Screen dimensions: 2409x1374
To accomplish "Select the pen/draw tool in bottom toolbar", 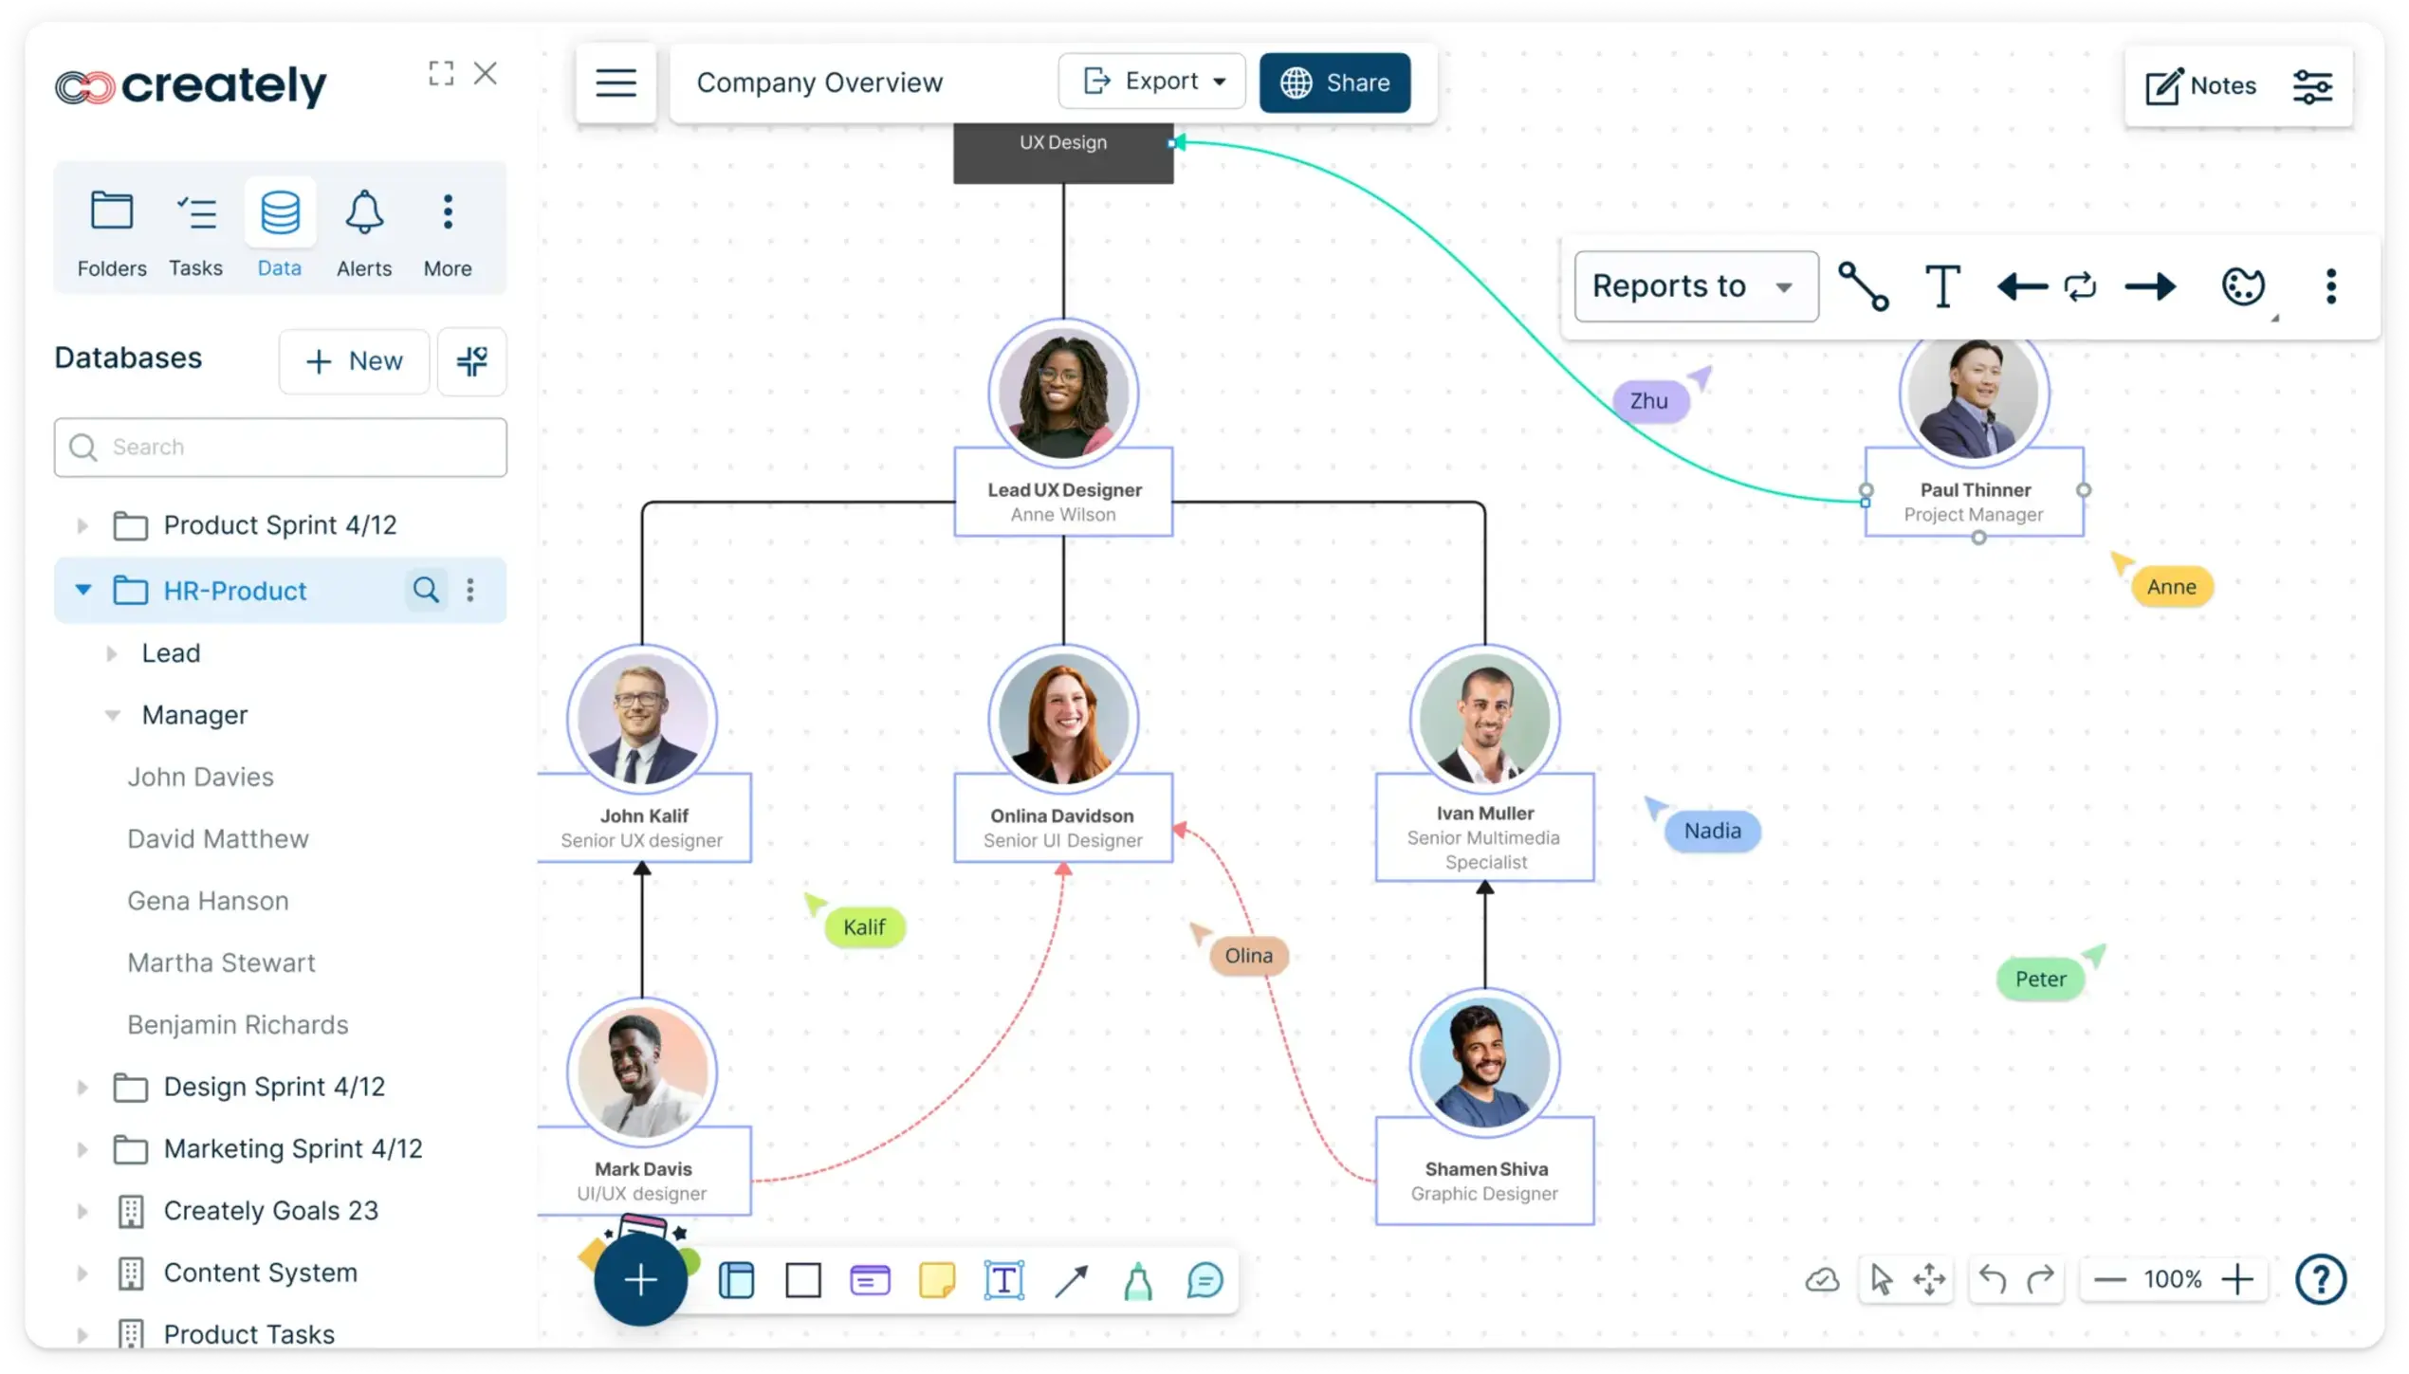I will click(x=1138, y=1280).
